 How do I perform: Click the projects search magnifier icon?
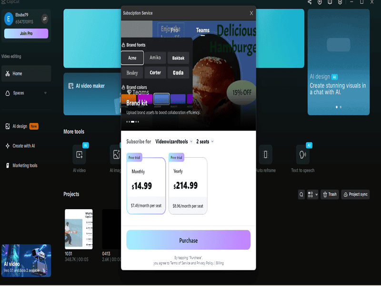(301, 194)
